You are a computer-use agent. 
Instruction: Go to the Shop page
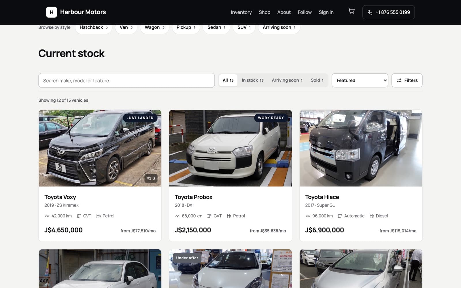(264, 12)
